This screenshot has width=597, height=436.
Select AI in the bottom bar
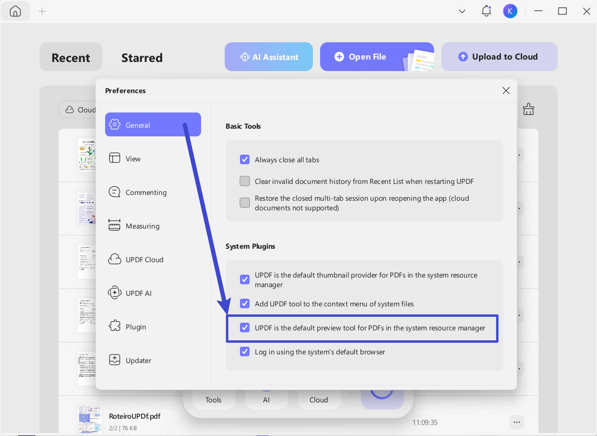coord(266,400)
